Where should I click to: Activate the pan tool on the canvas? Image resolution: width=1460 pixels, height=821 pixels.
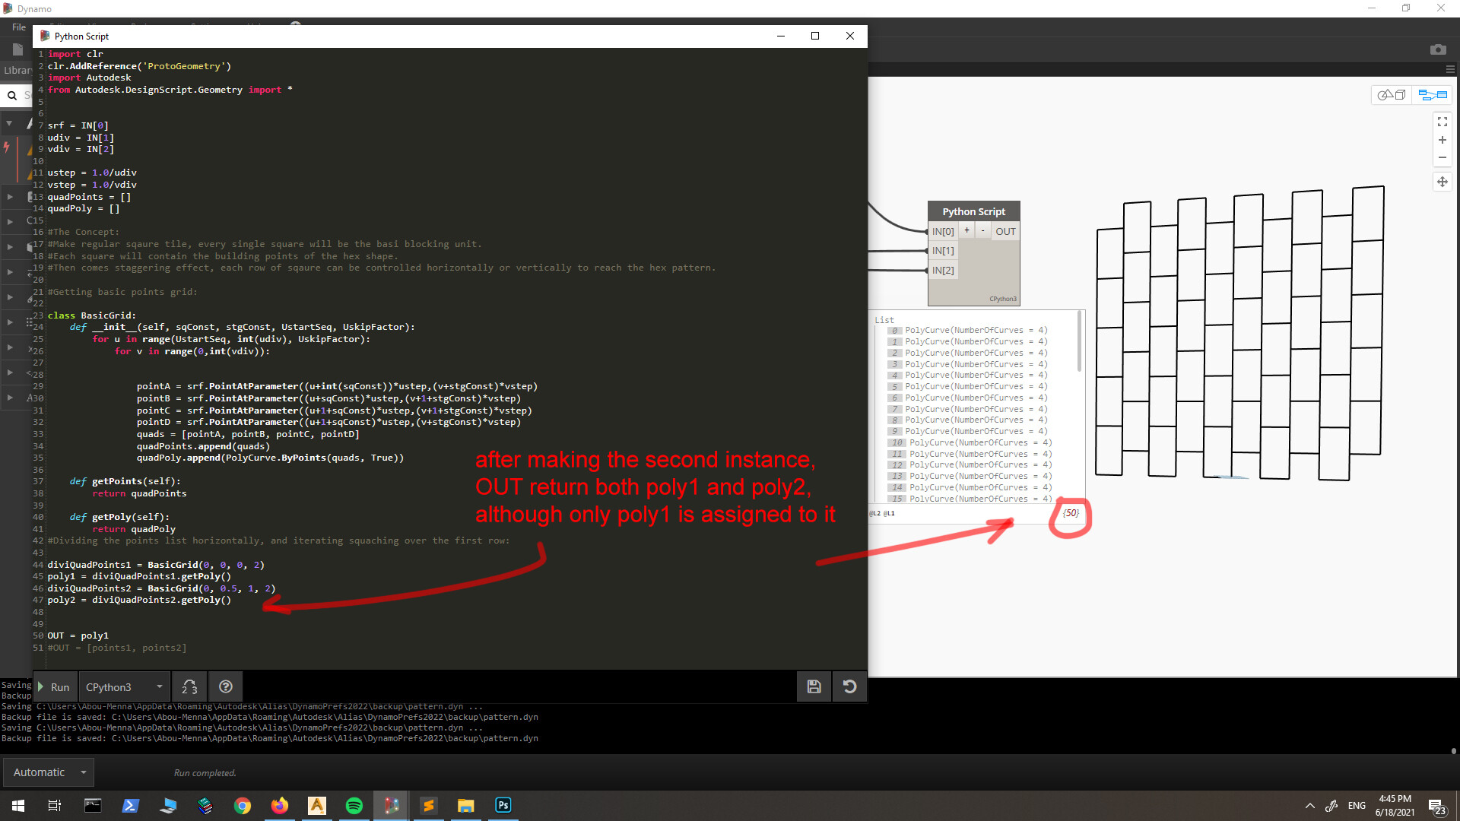click(1443, 182)
